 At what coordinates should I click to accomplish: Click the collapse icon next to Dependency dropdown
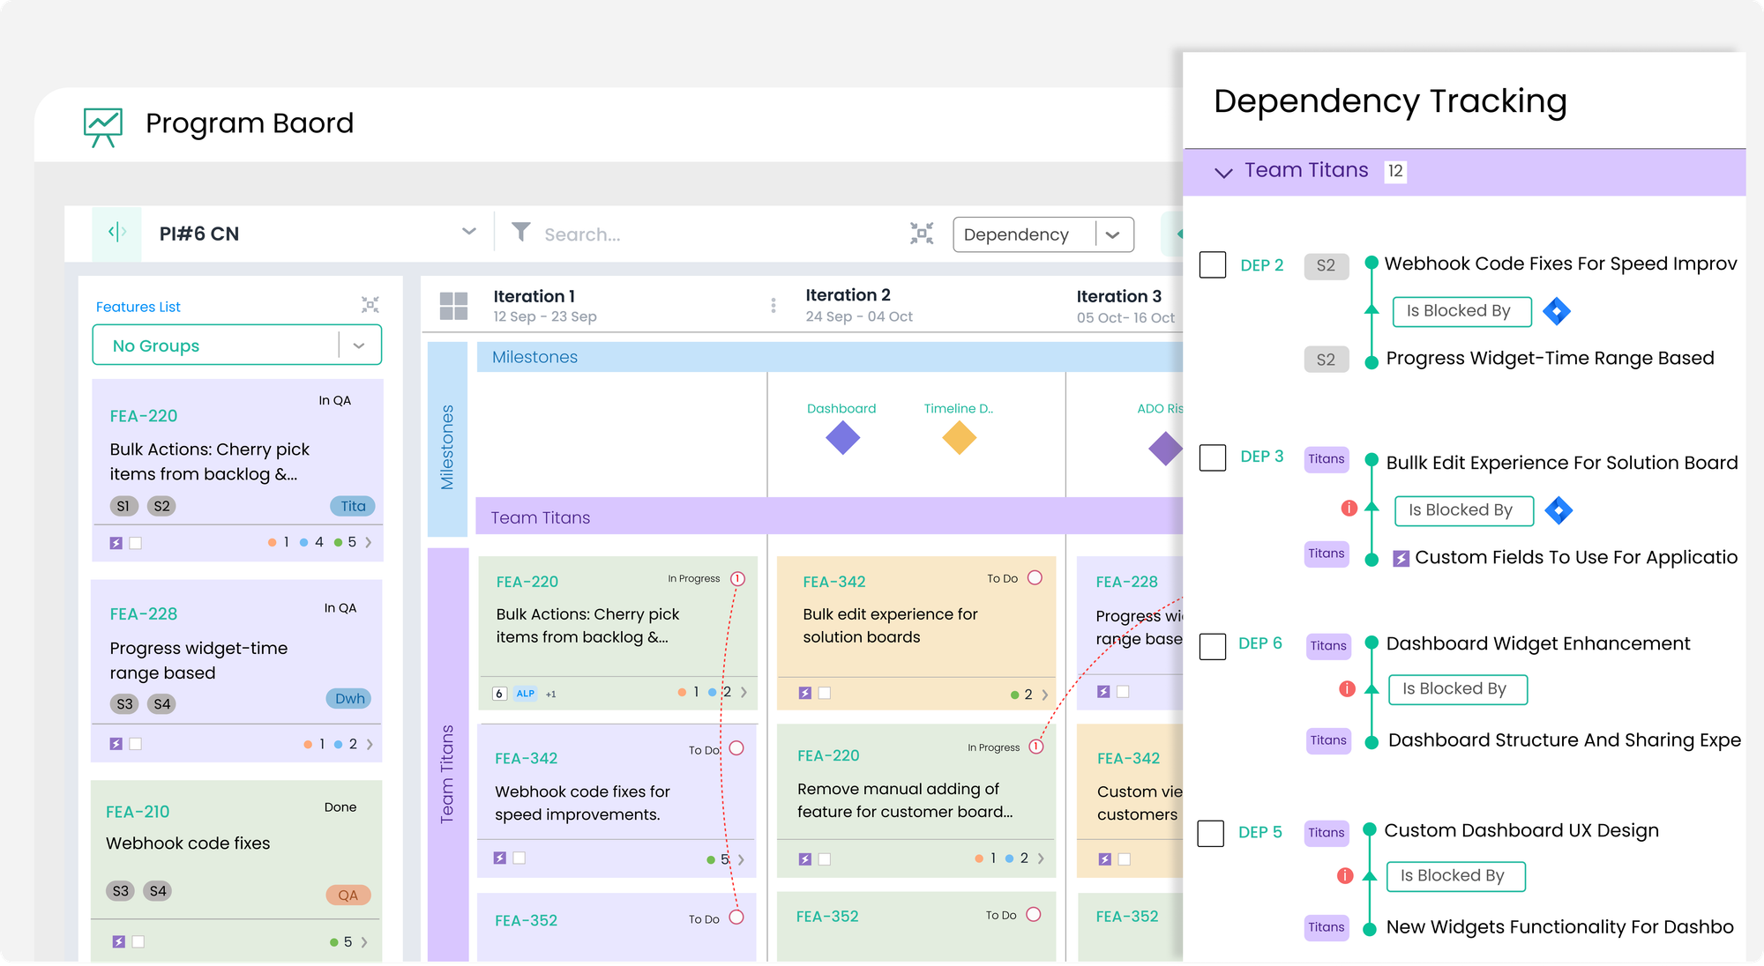[922, 234]
